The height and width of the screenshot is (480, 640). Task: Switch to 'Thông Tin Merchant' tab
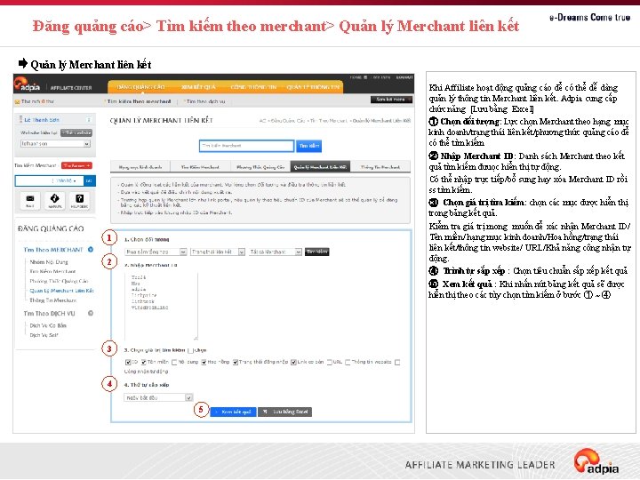tap(380, 167)
